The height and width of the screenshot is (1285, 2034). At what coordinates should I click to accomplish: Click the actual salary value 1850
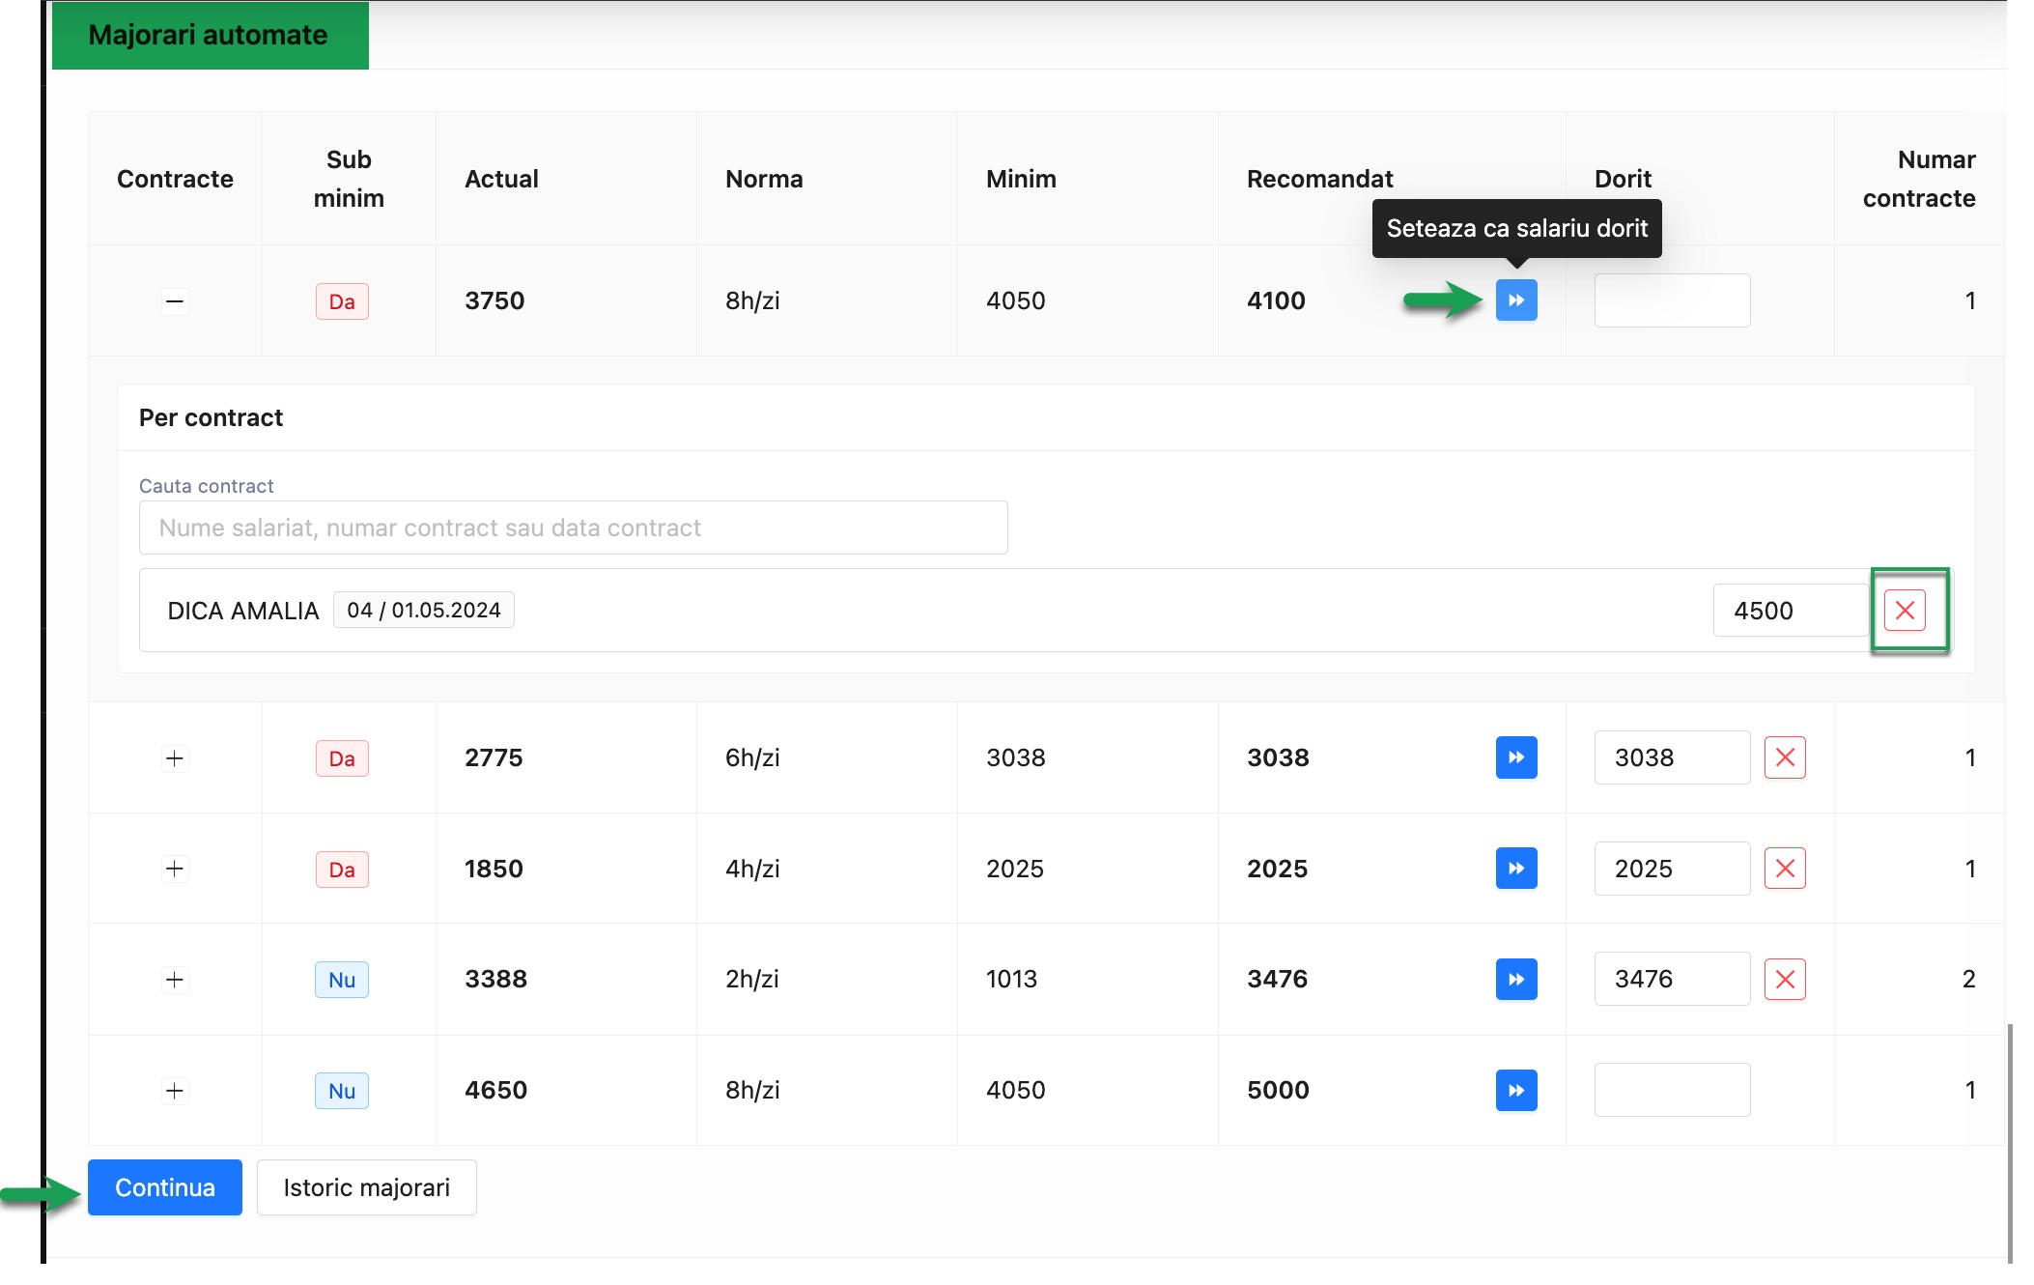494,869
